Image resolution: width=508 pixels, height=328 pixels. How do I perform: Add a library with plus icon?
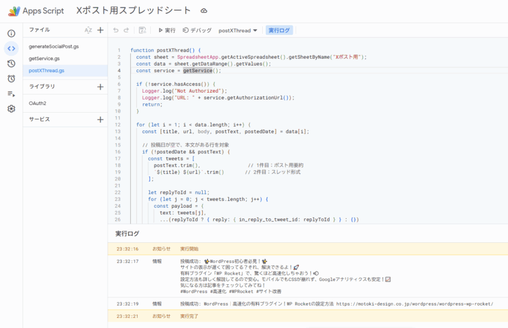tap(101, 87)
